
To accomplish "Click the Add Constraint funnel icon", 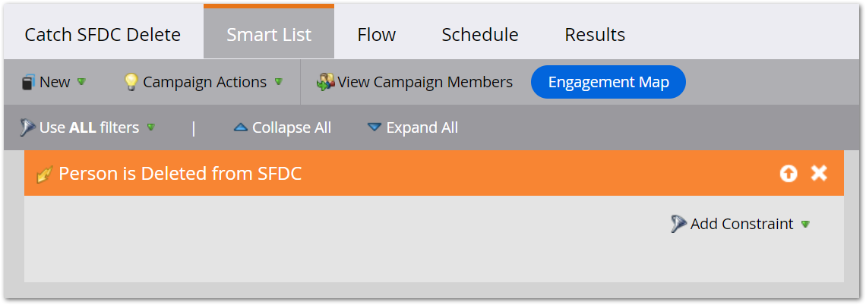I will point(678,224).
